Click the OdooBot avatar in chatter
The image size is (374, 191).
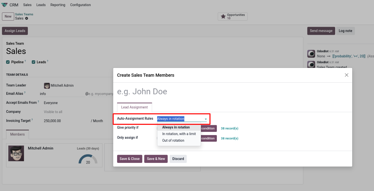coord(311,54)
